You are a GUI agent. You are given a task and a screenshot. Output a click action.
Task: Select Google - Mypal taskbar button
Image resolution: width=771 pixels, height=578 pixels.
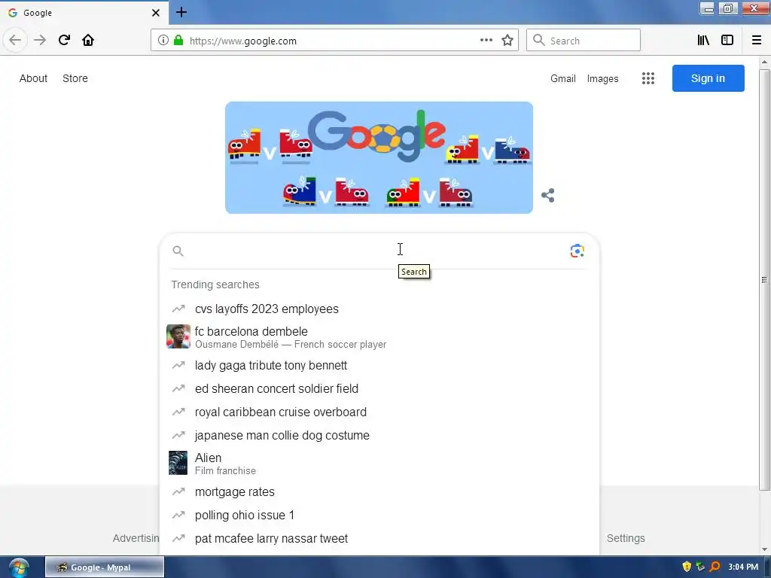click(x=105, y=567)
